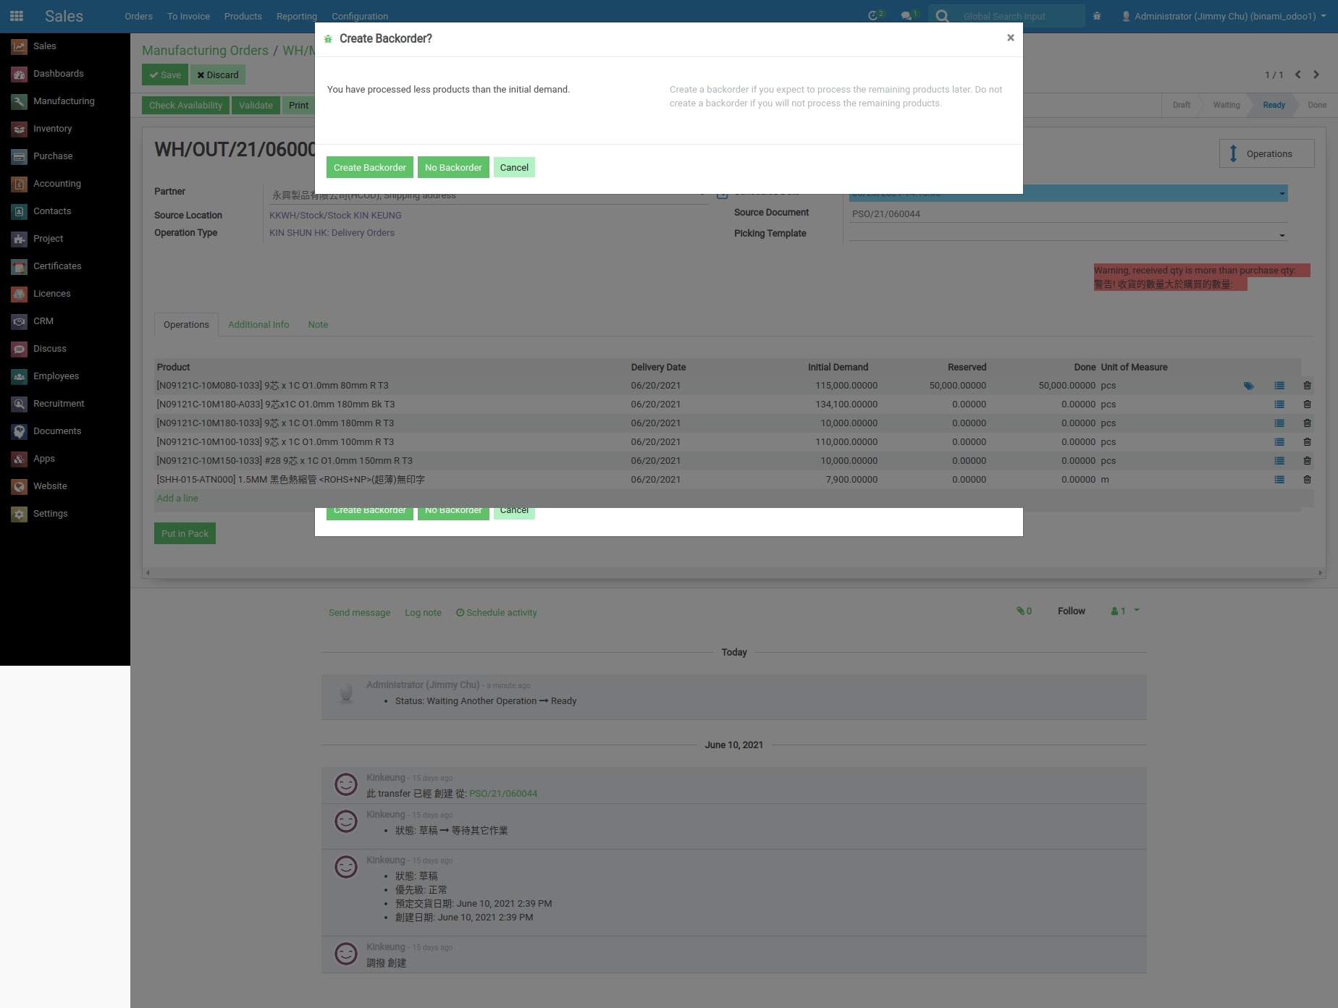Click Add a line link
This screenshot has height=1008, width=1338.
[177, 499]
